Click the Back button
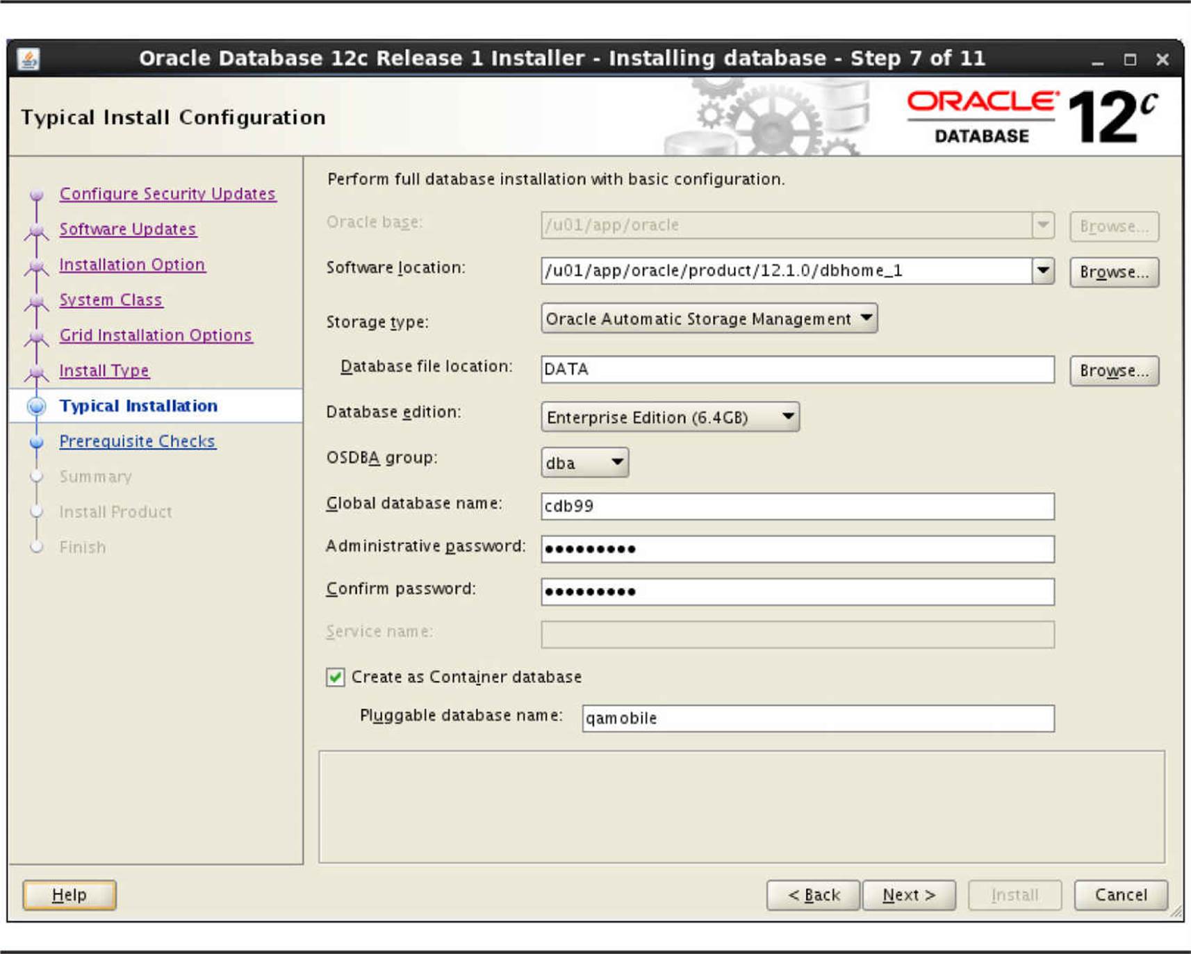This screenshot has height=954, width=1191. click(813, 895)
